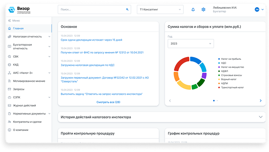Expand Налоговая отчетность menu section
This screenshot has width=269, height=152.
(29, 36)
